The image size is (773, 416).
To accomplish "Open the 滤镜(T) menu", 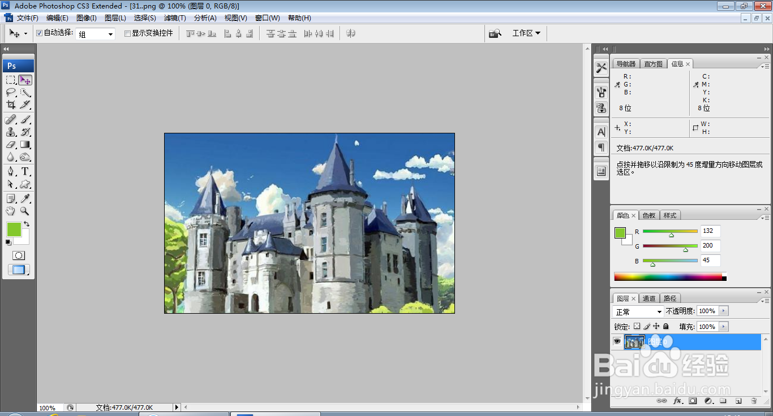I will click(x=175, y=18).
